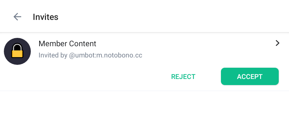Accept the Member Content invite
This screenshot has width=289, height=121.
[250, 76]
